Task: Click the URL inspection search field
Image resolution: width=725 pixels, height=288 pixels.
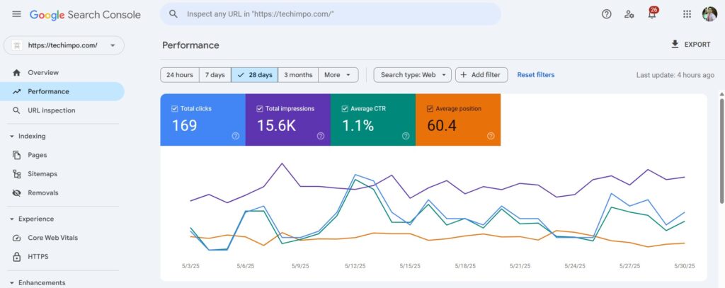Action: click(330, 14)
